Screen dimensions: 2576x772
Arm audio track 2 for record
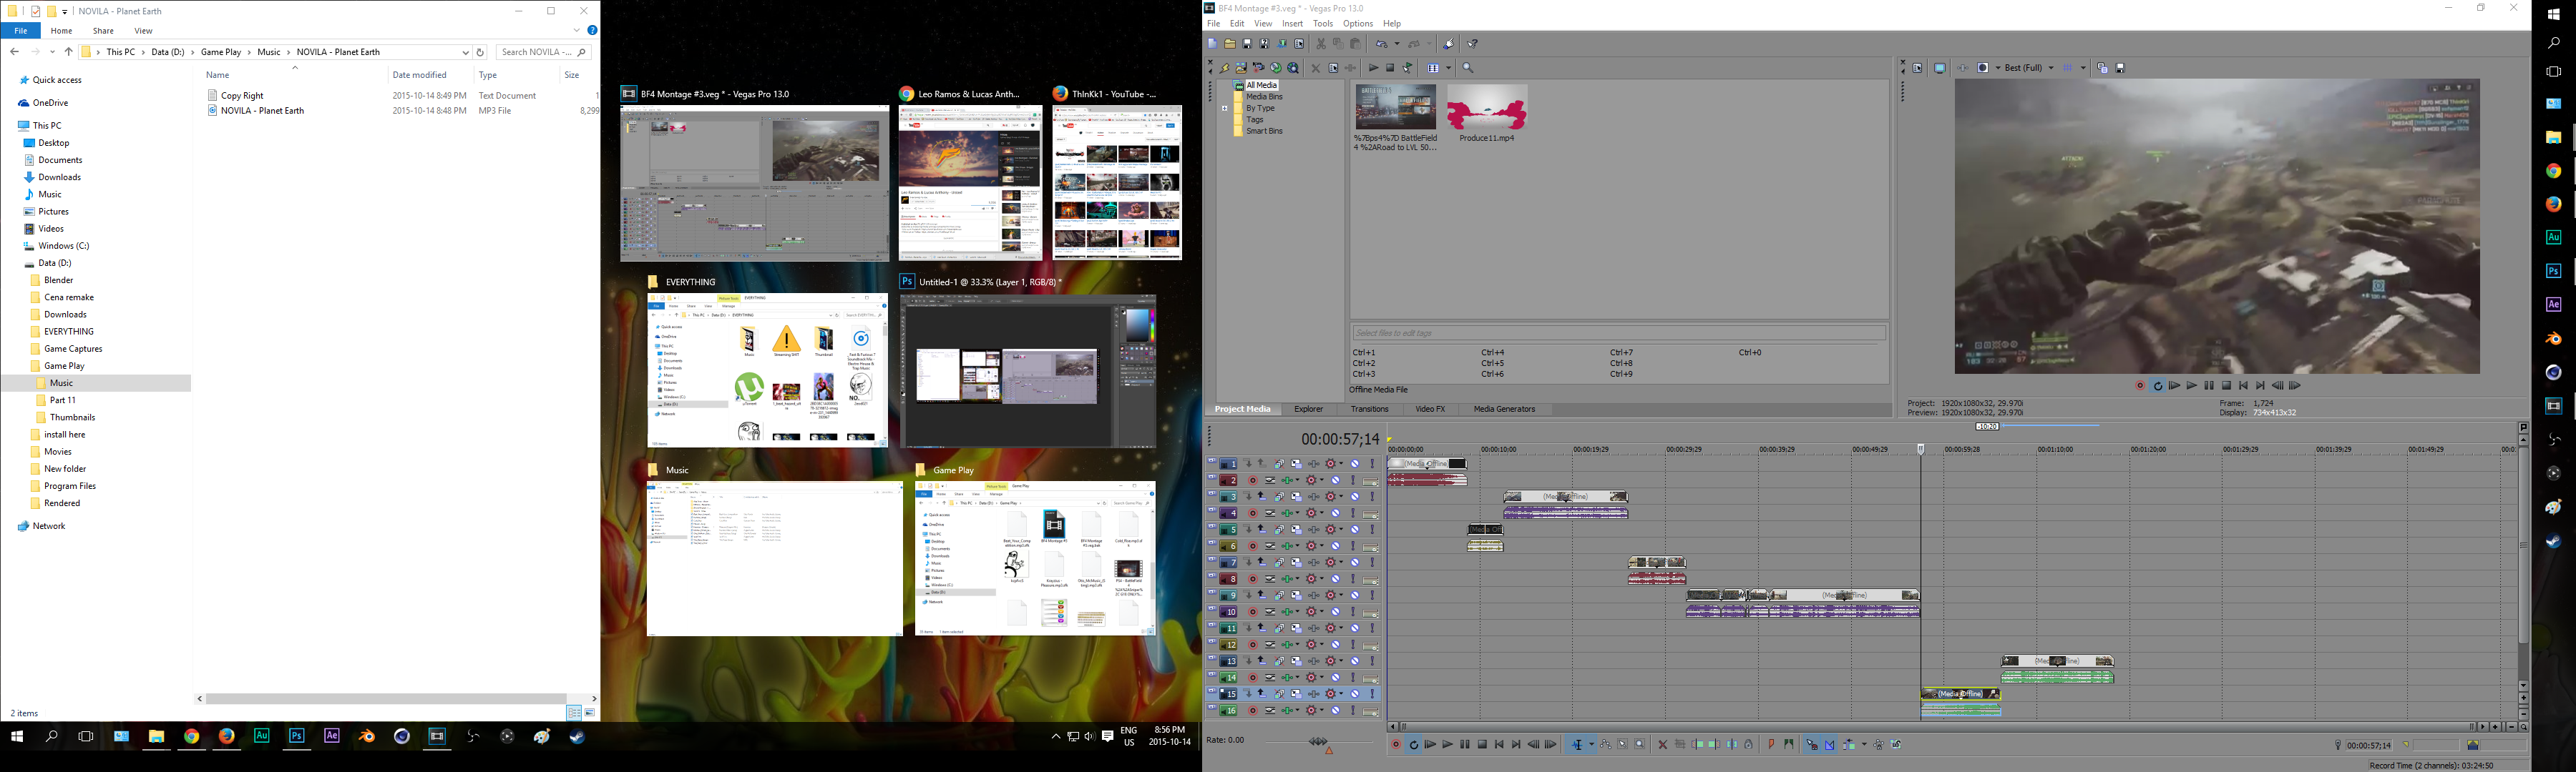pos(1252,480)
